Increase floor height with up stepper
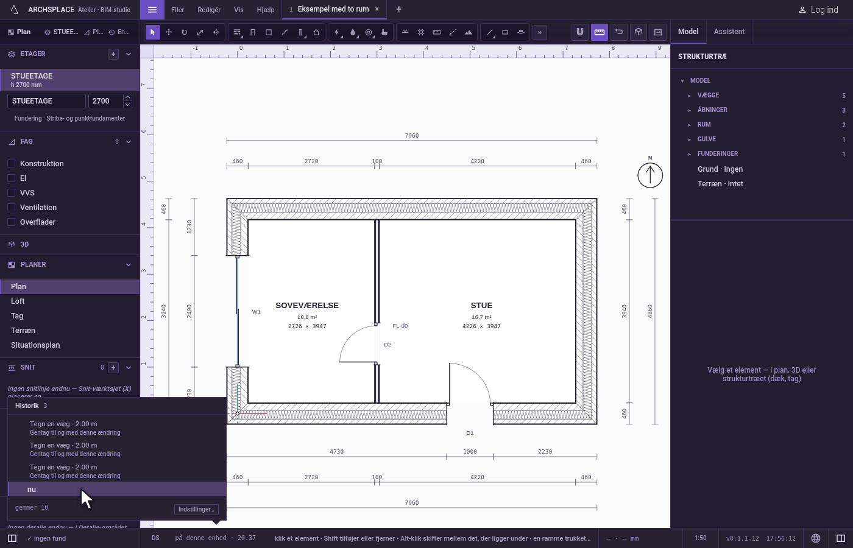This screenshot has height=548, width=853. point(127,97)
